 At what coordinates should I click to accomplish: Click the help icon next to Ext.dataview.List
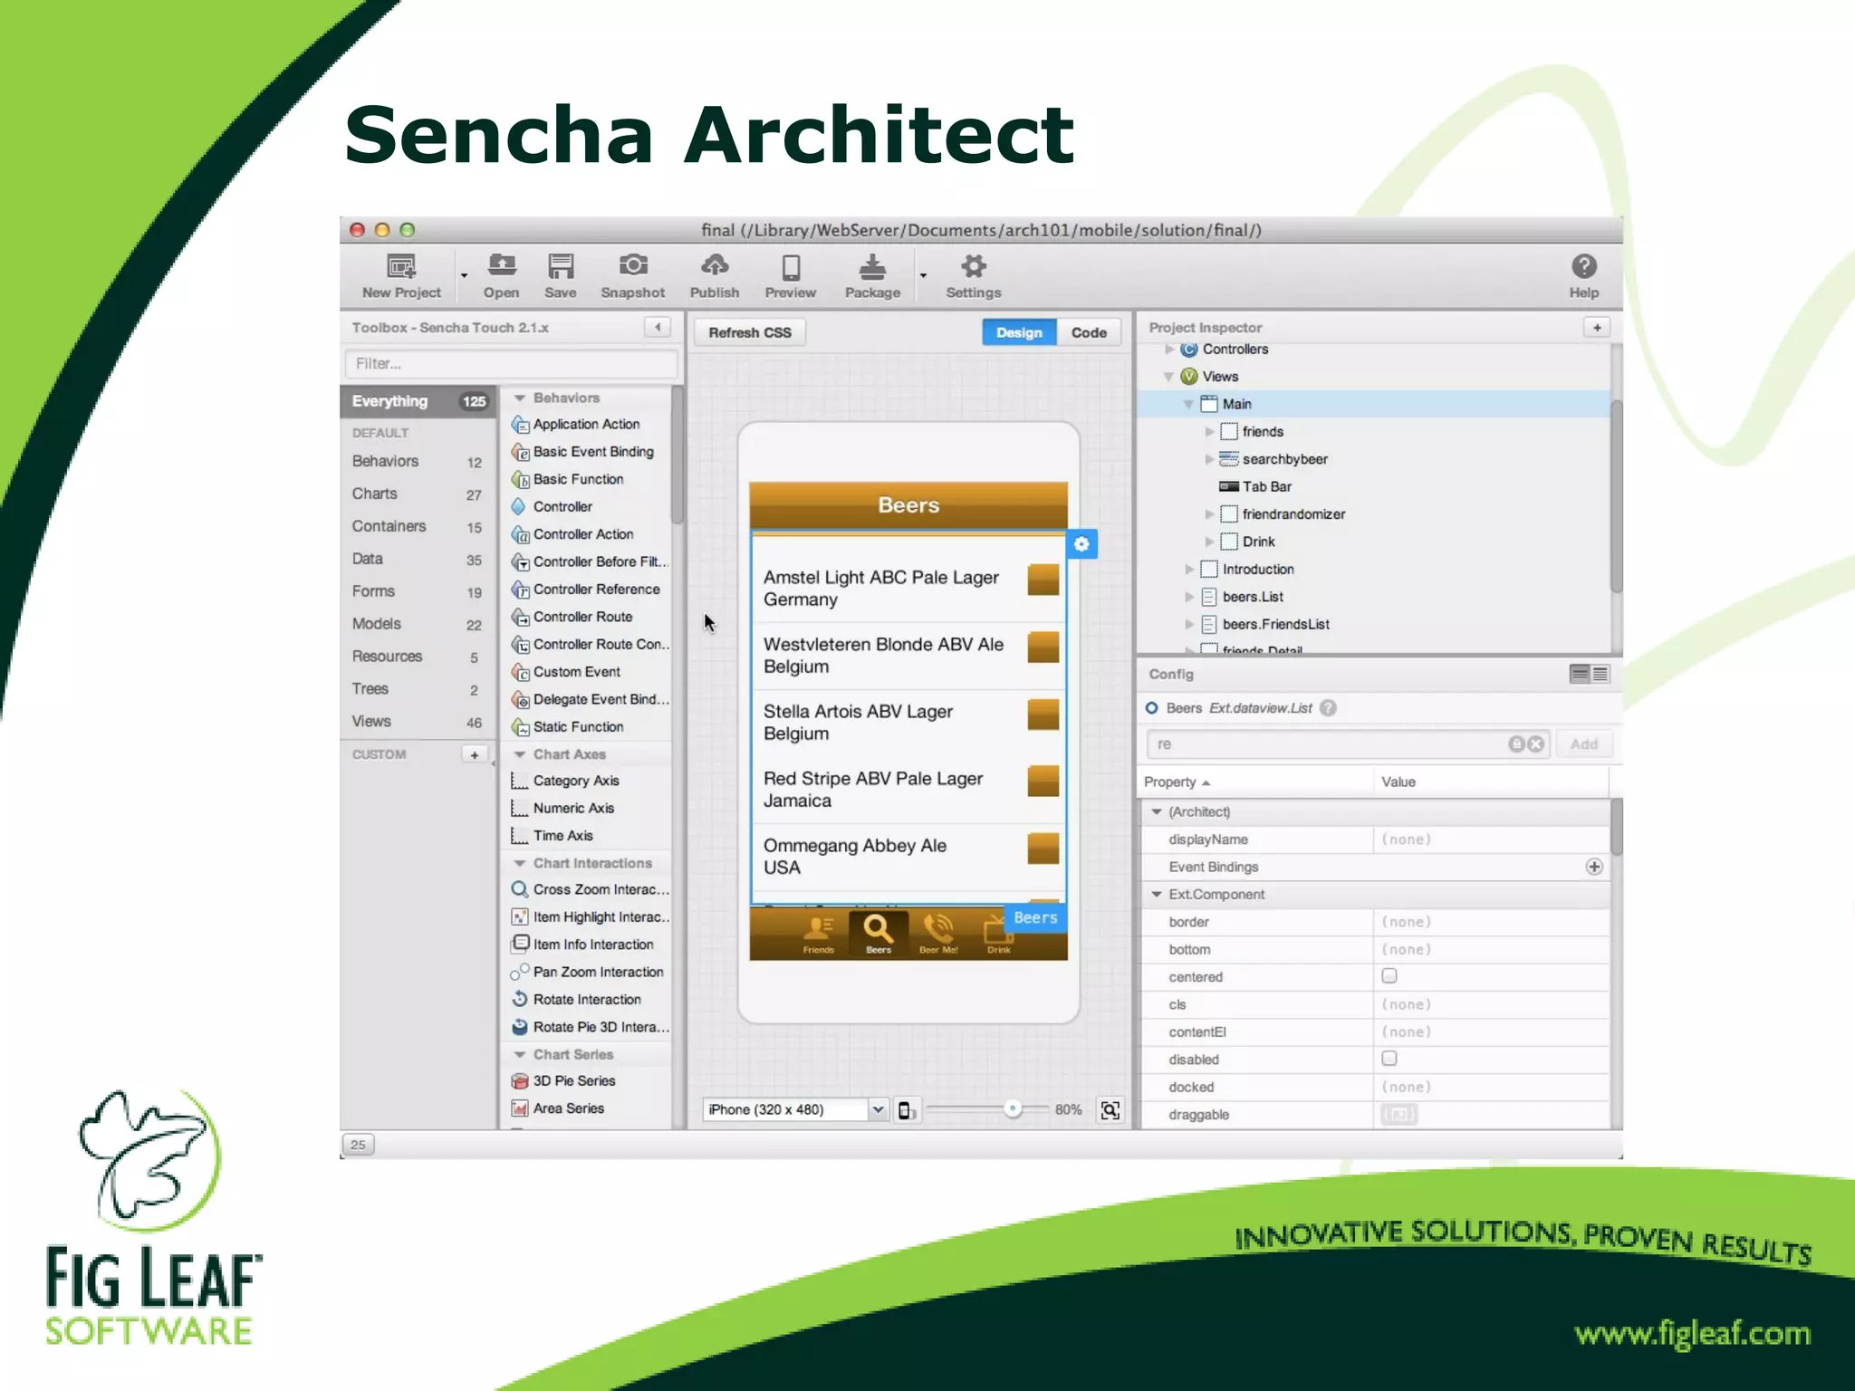tap(1328, 708)
